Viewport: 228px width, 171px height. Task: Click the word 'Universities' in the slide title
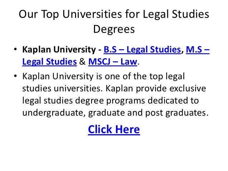click(92, 14)
